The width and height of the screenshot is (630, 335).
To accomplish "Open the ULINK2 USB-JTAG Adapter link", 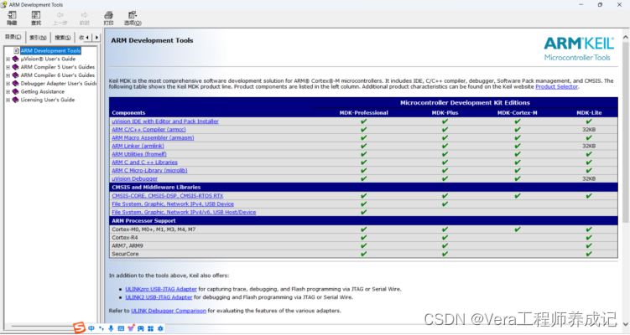I will point(159,297).
